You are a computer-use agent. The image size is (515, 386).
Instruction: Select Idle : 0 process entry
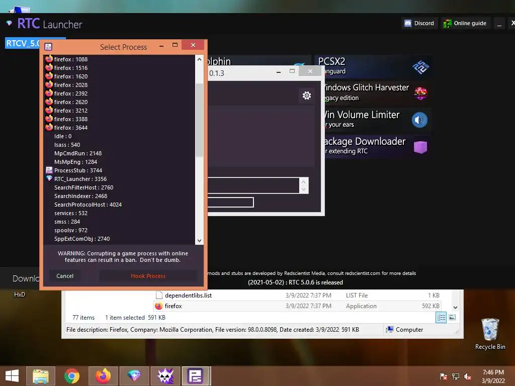(x=120, y=136)
